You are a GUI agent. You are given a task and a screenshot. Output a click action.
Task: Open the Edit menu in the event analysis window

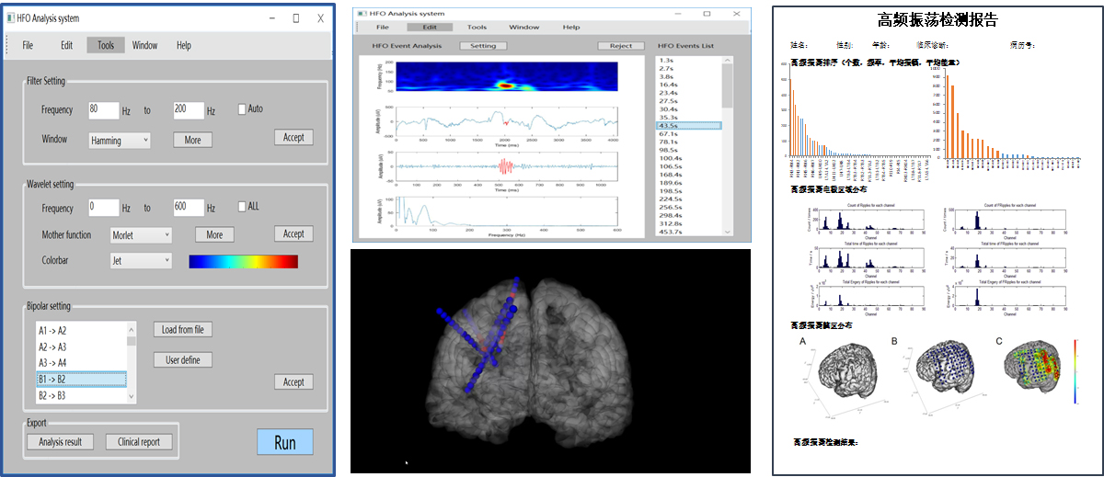point(429,28)
